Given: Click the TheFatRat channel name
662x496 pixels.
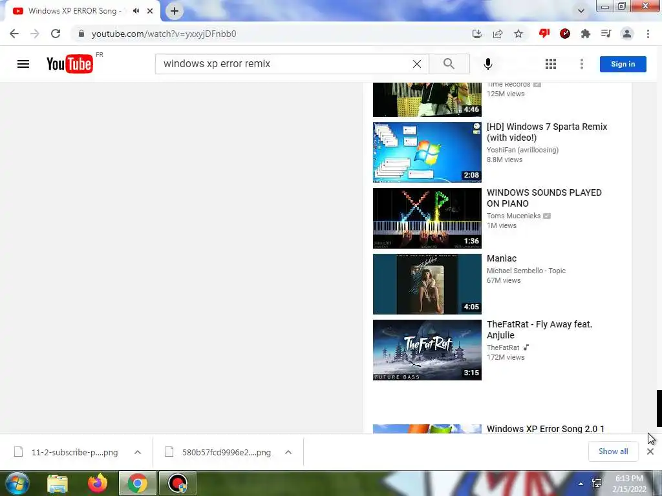Looking at the screenshot, I should 503,347.
